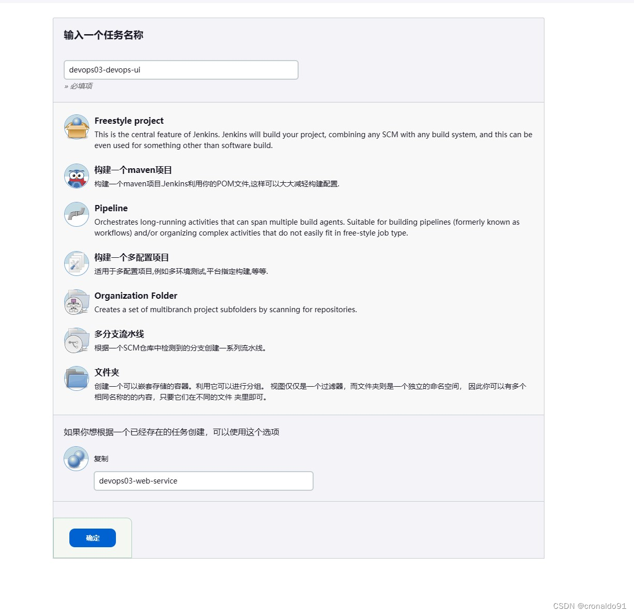The height and width of the screenshot is (614, 634).
Task: Select the 多分支流水线 title
Action: pyautogui.click(x=119, y=334)
